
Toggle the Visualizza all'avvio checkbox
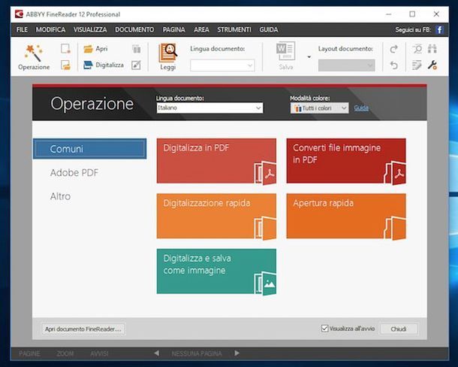coord(324,329)
